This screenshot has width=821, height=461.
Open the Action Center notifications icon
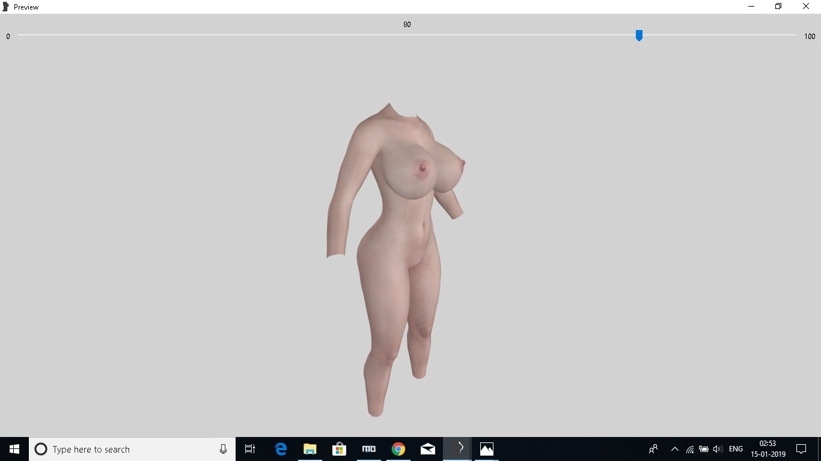[801, 449]
